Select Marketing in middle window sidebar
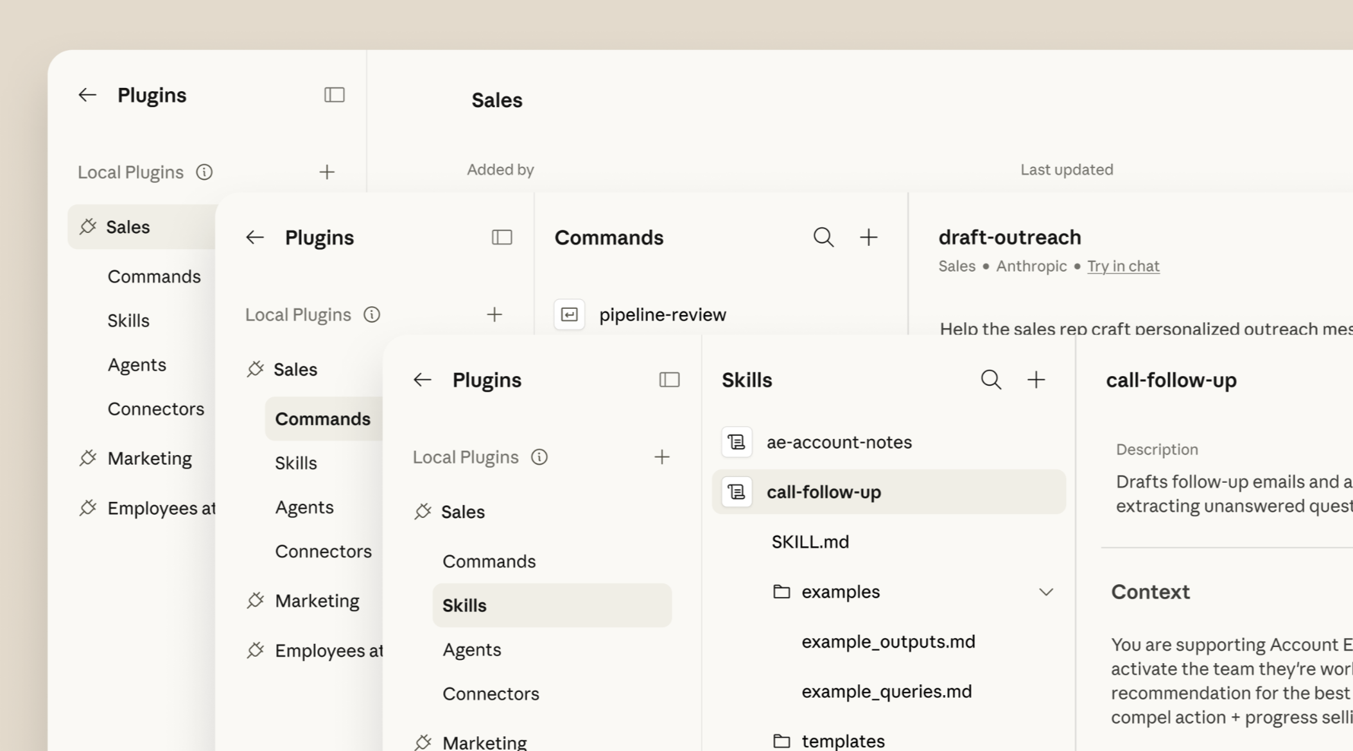This screenshot has height=751, width=1353. [317, 601]
